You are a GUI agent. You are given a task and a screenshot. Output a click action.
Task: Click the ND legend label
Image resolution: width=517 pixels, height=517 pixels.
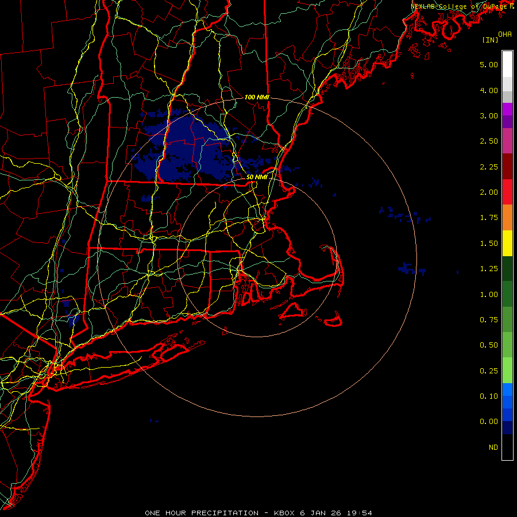(493, 447)
